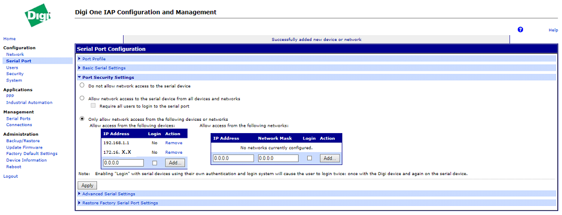Focus the Network Mask input field
Image resolution: width=562 pixels, height=215 pixels.
[x=278, y=158]
